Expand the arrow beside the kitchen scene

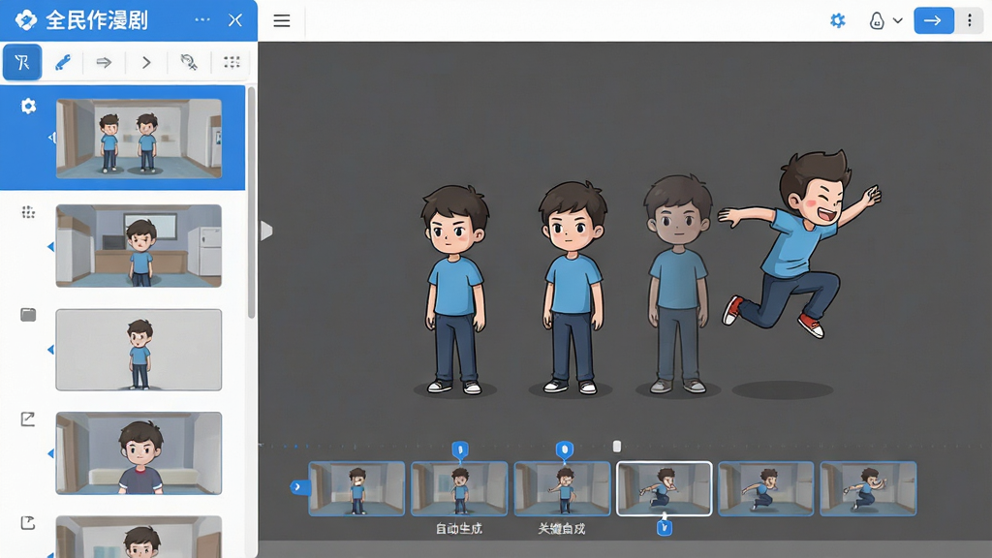pyautogui.click(x=50, y=247)
